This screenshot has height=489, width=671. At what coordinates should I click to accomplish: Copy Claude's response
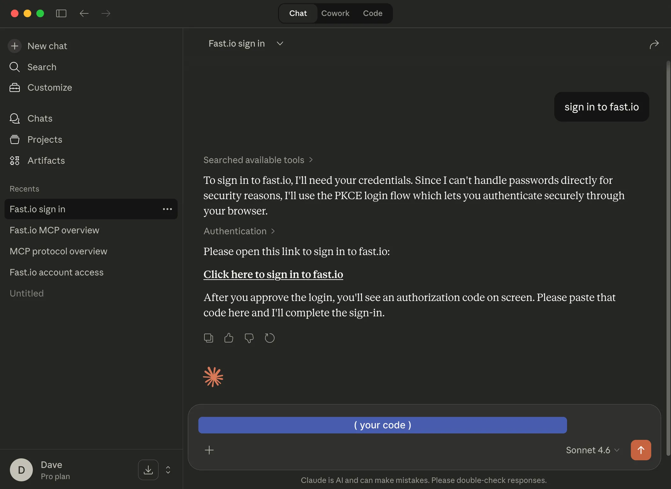pyautogui.click(x=208, y=338)
